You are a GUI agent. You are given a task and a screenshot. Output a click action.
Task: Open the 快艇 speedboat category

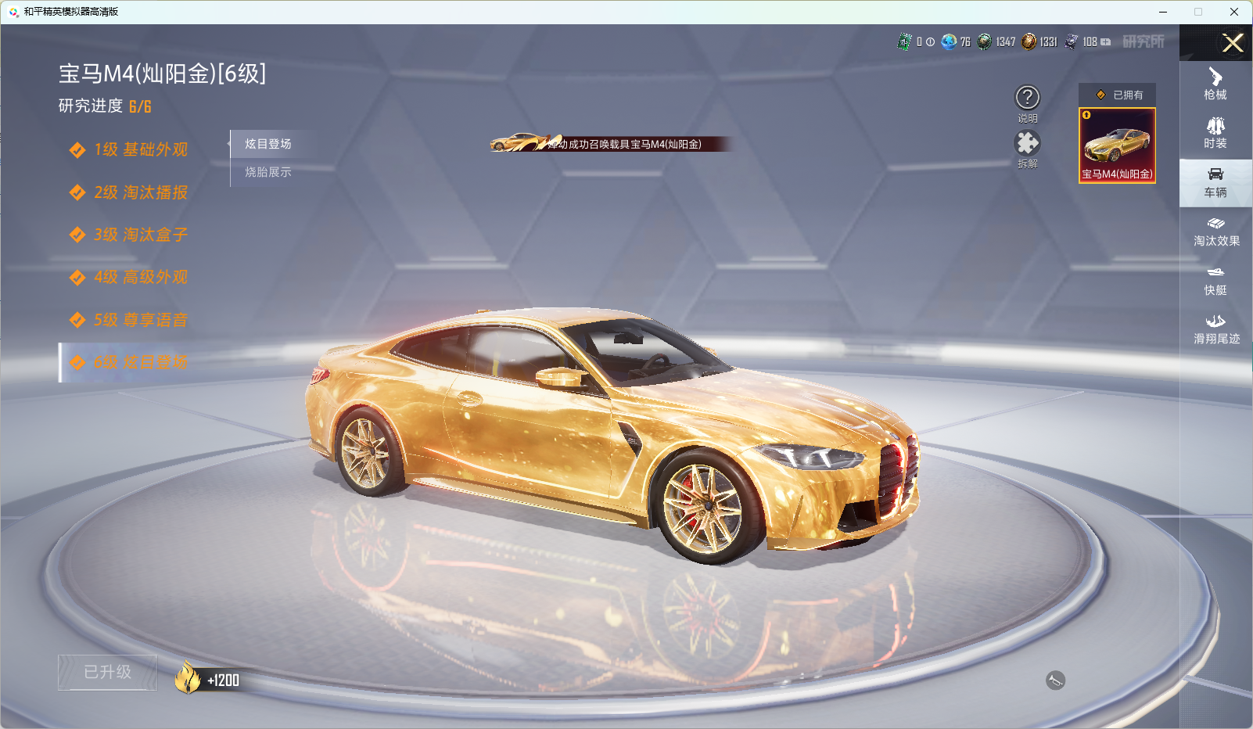tap(1215, 280)
